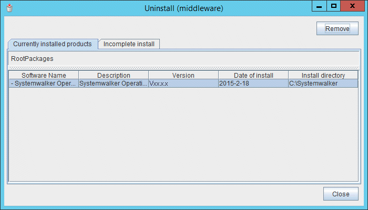Click the Systemwalker Operati... description cell

(x=114, y=83)
